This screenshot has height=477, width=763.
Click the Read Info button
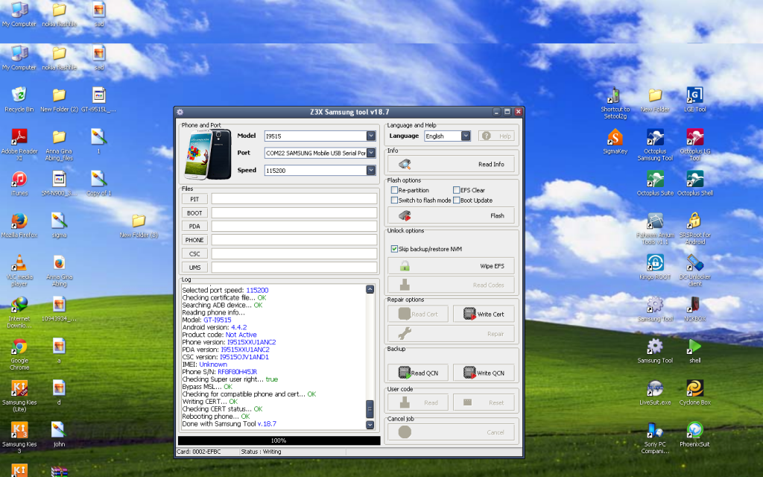(451, 164)
